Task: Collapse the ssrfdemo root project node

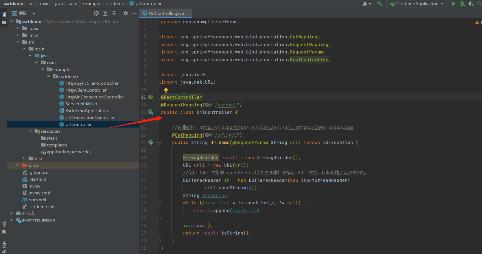Action: [12, 21]
